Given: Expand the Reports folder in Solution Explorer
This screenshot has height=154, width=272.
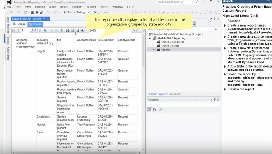Looking at the screenshot, I should 153,50.
